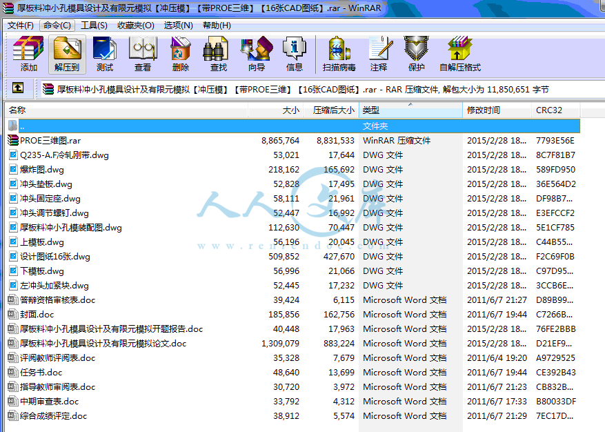
Task: Sort by the CRC32 column header
Action: (555, 110)
